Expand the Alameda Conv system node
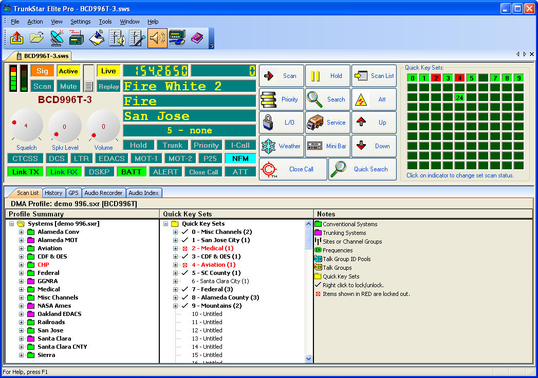 (21, 232)
